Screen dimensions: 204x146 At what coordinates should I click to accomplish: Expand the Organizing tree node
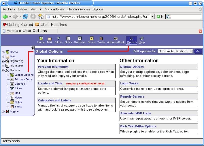click(x=3, y=61)
